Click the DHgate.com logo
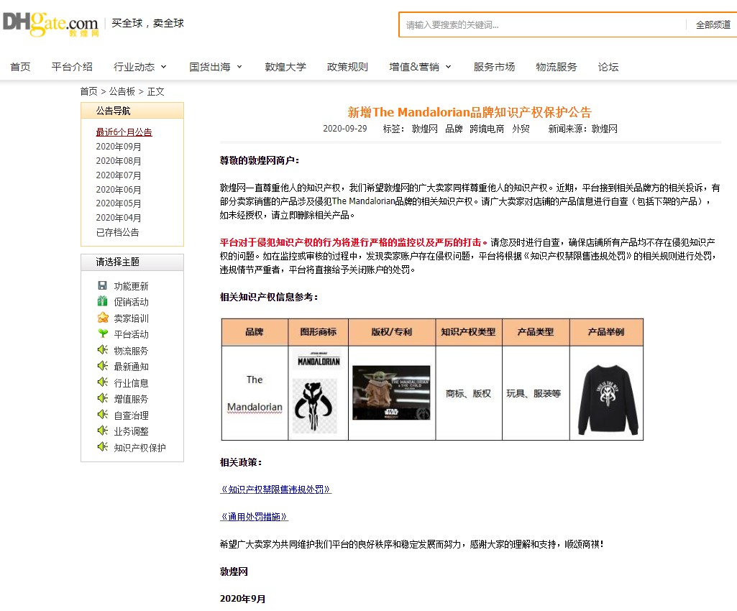This screenshot has width=737, height=611. (x=51, y=24)
